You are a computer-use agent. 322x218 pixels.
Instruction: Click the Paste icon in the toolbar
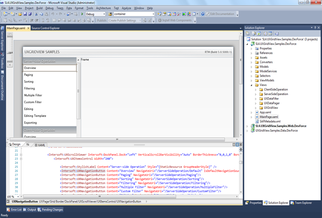point(46,14)
